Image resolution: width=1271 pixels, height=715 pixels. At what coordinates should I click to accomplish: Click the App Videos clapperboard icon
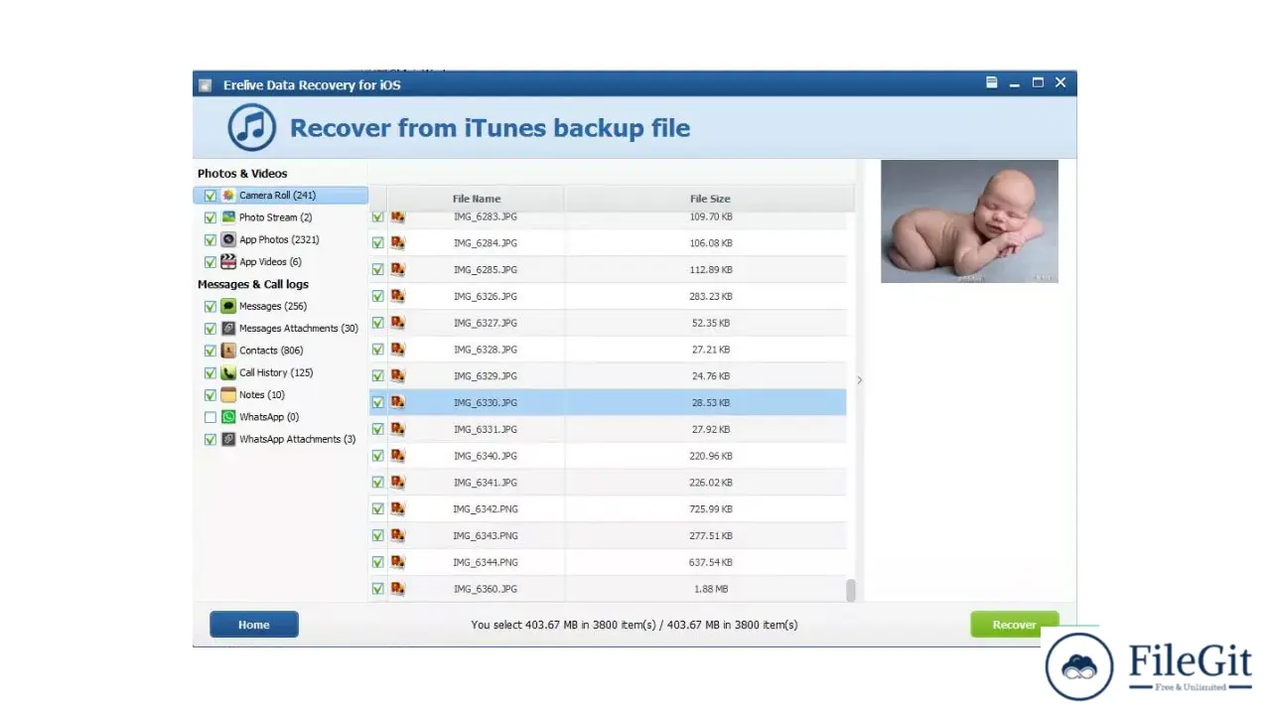(x=228, y=262)
